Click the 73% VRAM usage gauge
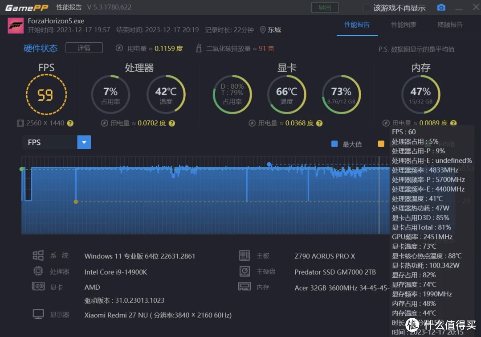The height and width of the screenshot is (337, 481). point(341,95)
